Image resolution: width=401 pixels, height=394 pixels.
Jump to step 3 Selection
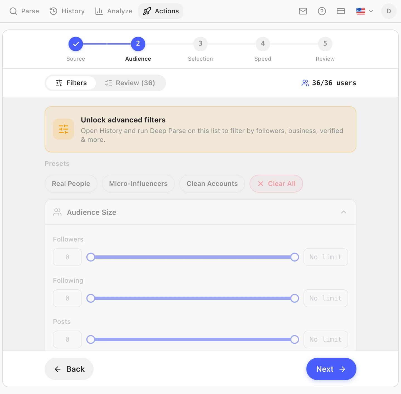tap(200, 44)
